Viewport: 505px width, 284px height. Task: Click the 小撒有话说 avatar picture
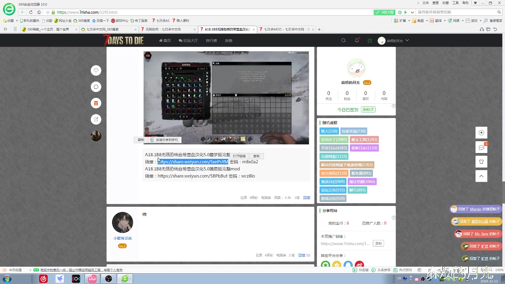(x=122, y=222)
